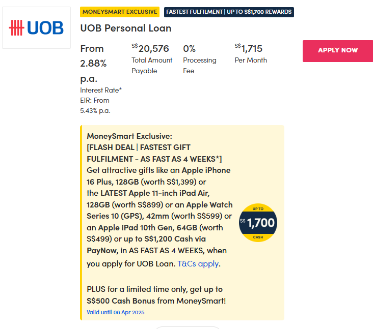This screenshot has width=373, height=329.
Task: Click the S$1,715 per month amount
Action: pyautogui.click(x=248, y=48)
